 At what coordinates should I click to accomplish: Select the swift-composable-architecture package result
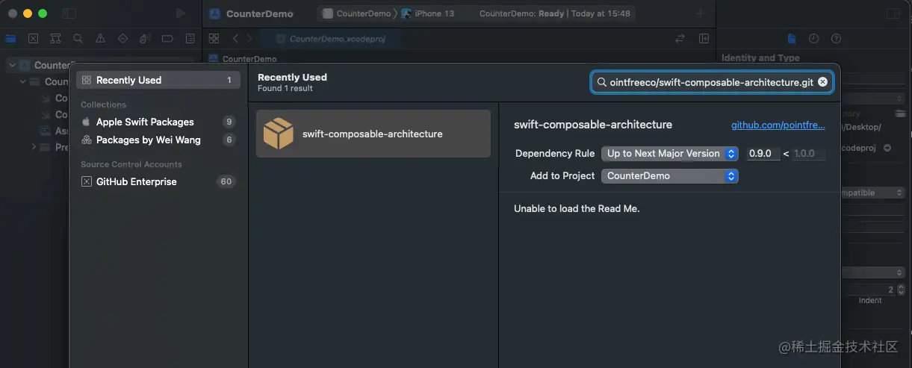pyautogui.click(x=373, y=134)
